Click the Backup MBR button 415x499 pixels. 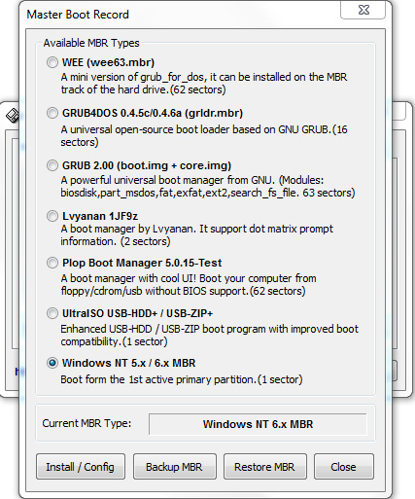coord(175,467)
